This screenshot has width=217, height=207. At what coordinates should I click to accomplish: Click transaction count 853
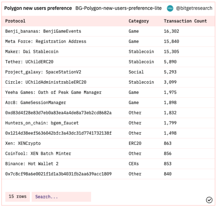click(168, 164)
